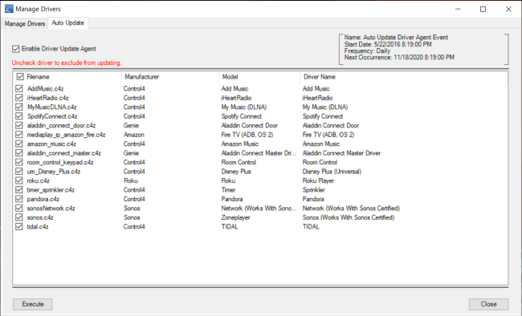Select the MyMusicDLNA.c4z filename
This screenshot has height=316, width=522.
point(52,107)
